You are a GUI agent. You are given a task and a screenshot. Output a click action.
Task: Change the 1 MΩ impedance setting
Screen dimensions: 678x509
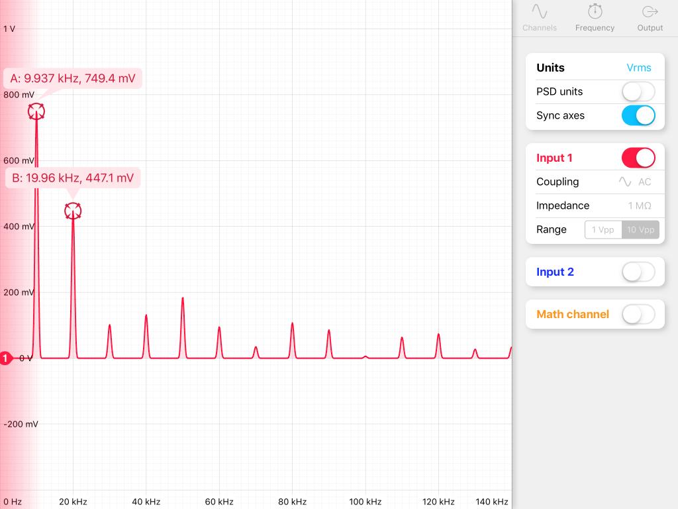pos(640,205)
